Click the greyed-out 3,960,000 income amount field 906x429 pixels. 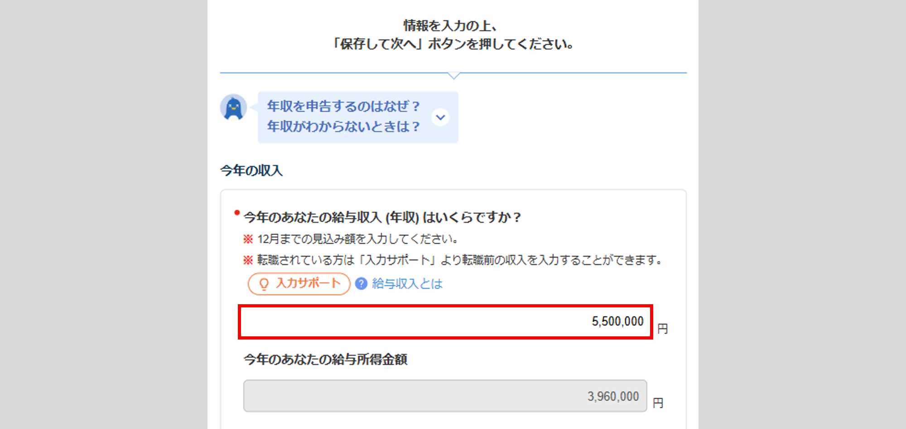445,396
